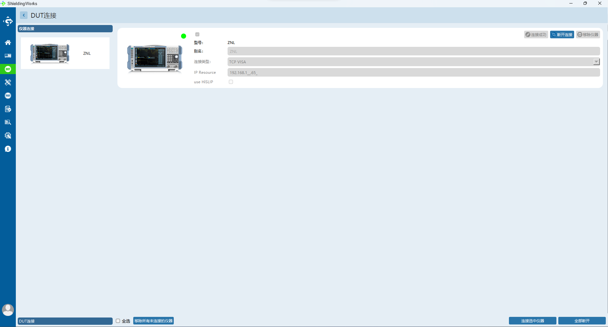Screen dimensions: 608x327
Task: Select the 仪器连接 panel header
Action: coord(65,28)
